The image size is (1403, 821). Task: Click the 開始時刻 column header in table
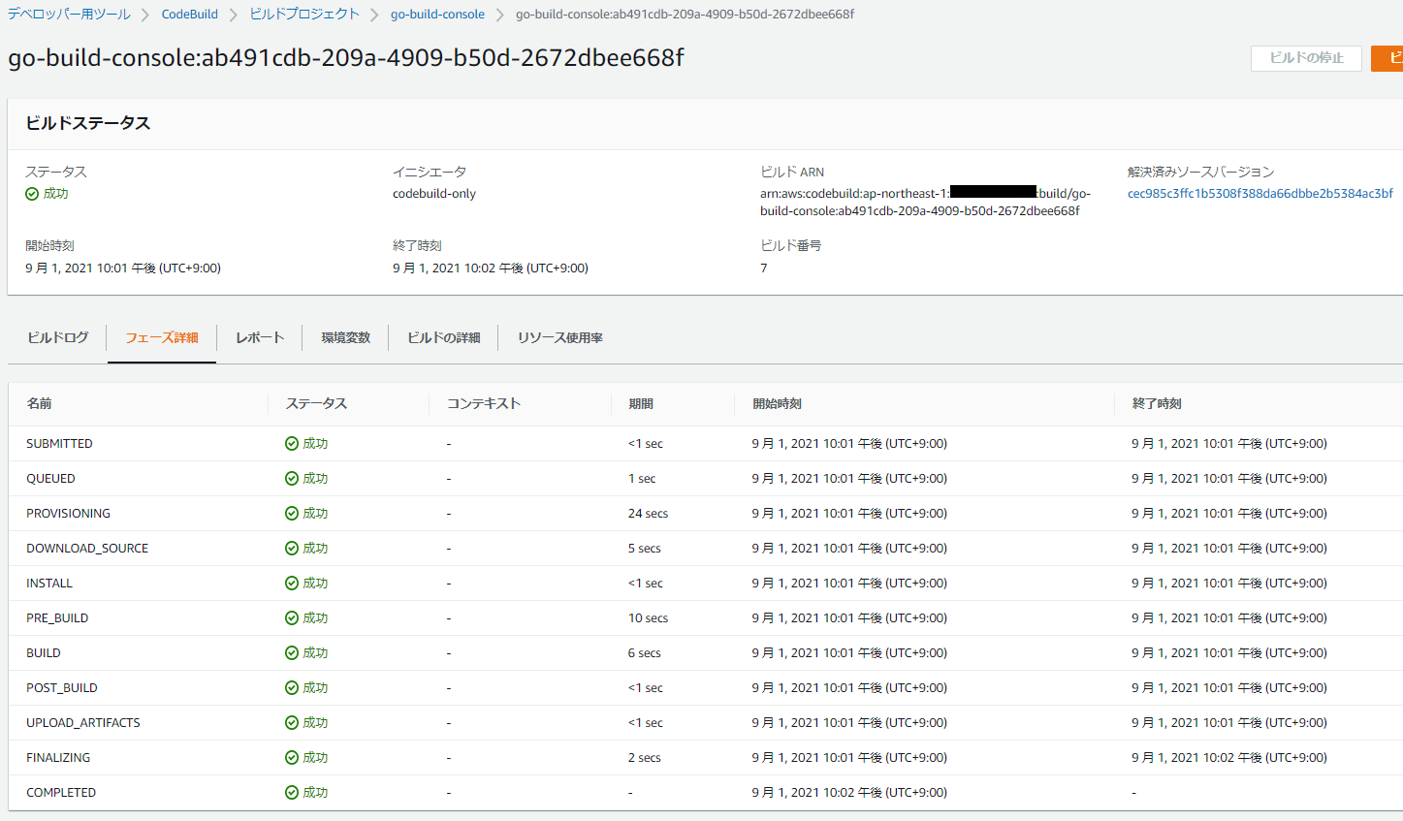coord(778,404)
